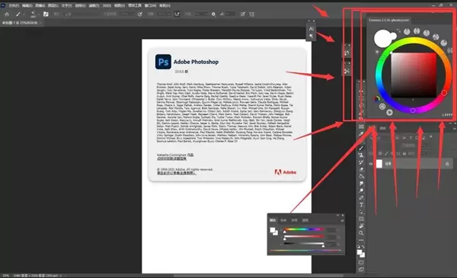
Task: Select the Eraser tool in toolbar
Action: (361, 169)
